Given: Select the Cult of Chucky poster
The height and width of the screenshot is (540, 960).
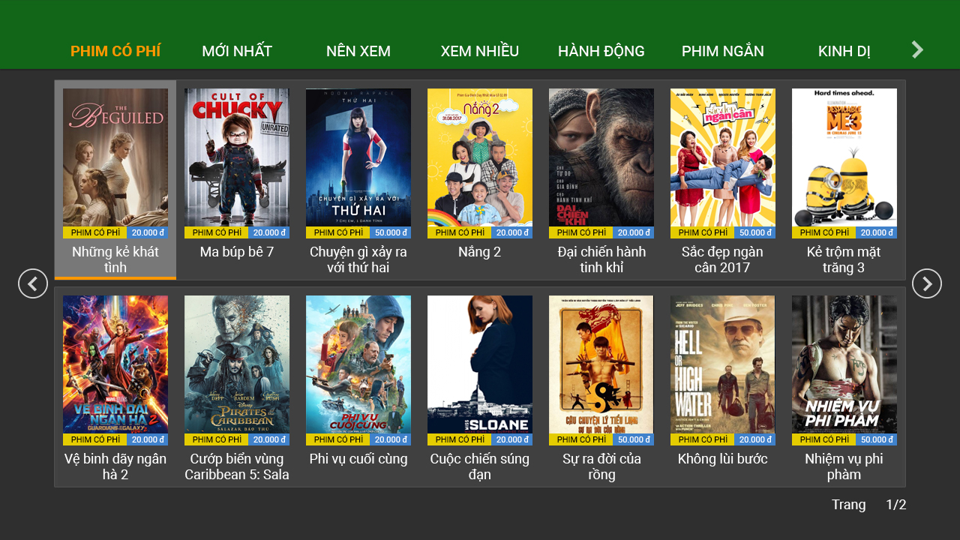Looking at the screenshot, I should 237,157.
